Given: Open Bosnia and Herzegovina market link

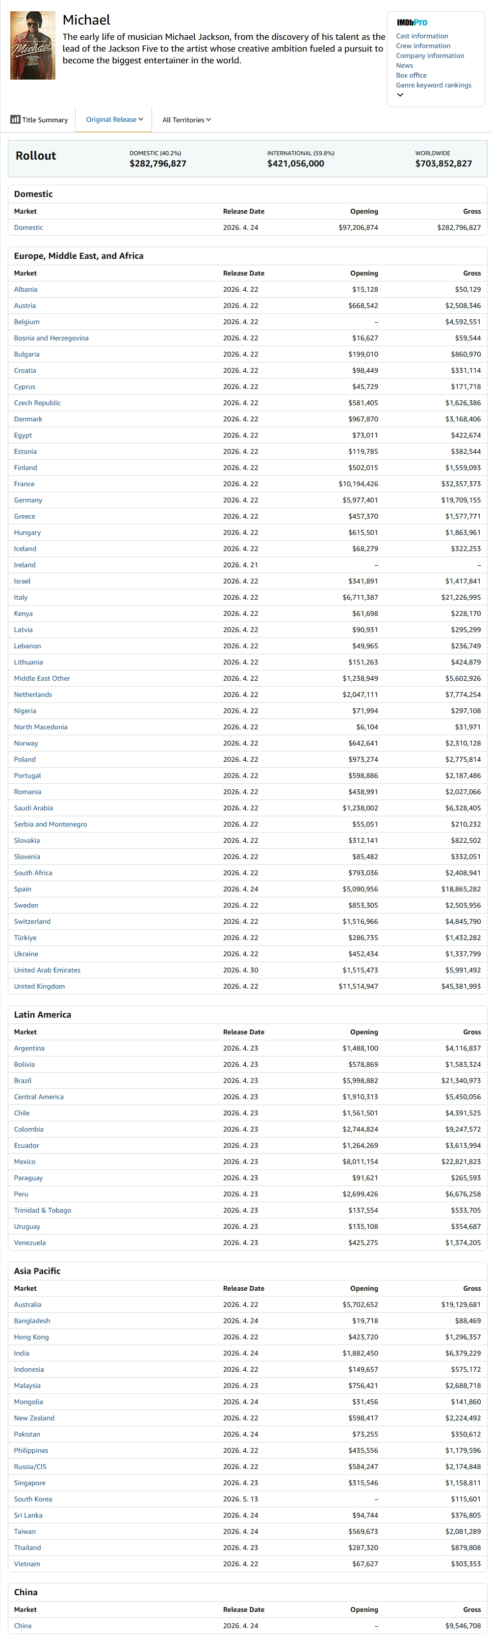Looking at the screenshot, I should click(x=52, y=338).
